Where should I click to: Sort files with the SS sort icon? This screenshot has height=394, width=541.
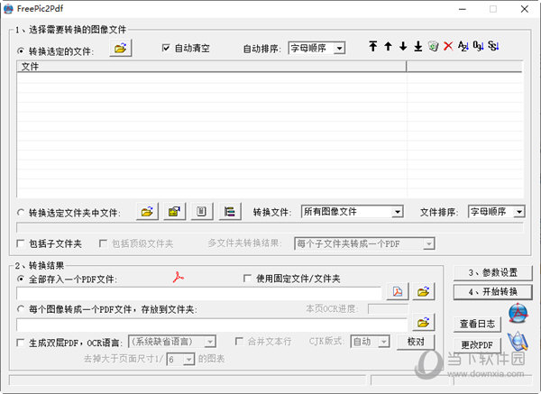[493, 46]
